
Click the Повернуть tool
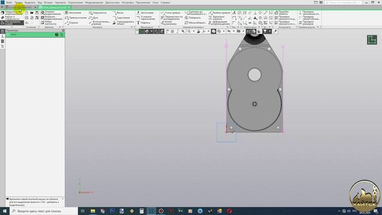(192, 18)
